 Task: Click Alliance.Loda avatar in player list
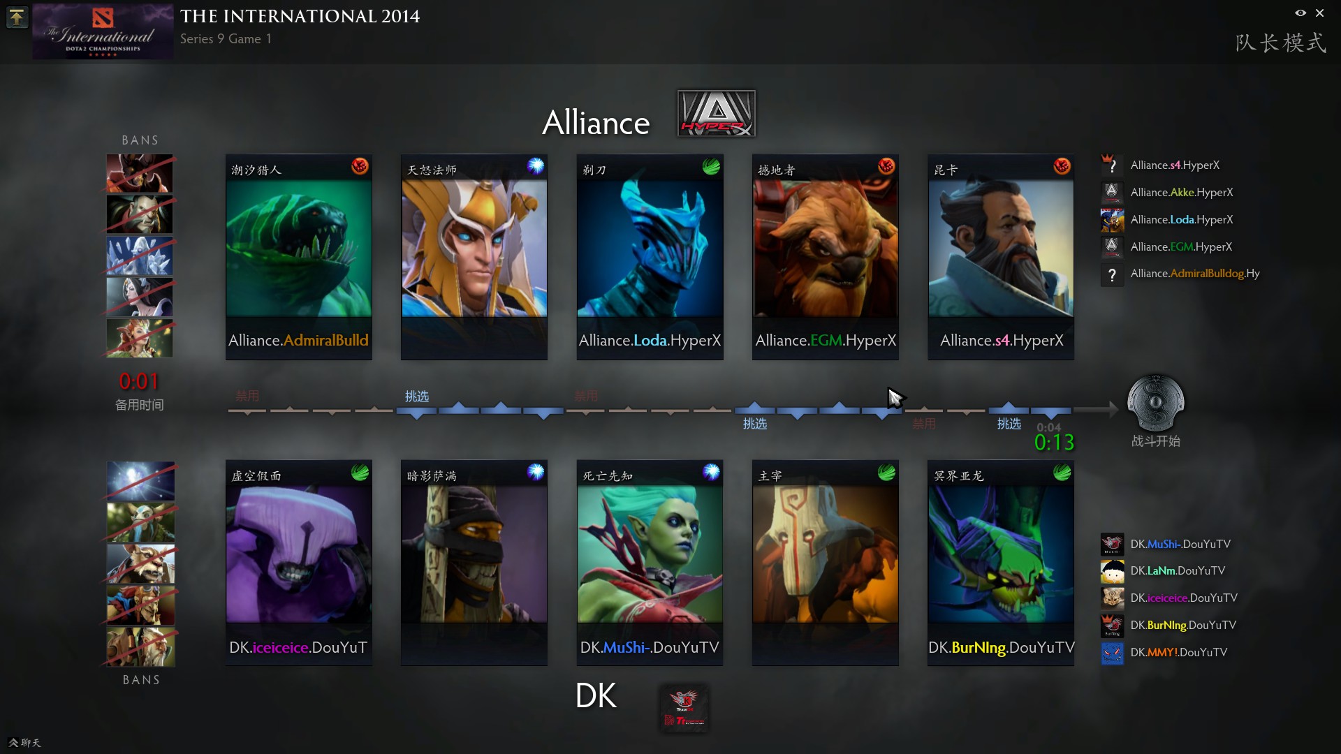click(1112, 220)
